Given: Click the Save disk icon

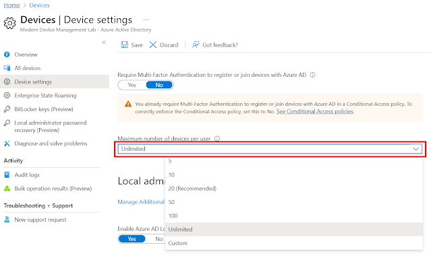Looking at the screenshot, I should coord(125,44).
